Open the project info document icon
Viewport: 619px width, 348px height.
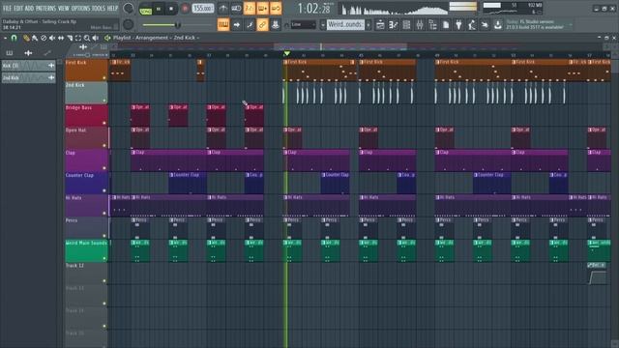point(446,25)
